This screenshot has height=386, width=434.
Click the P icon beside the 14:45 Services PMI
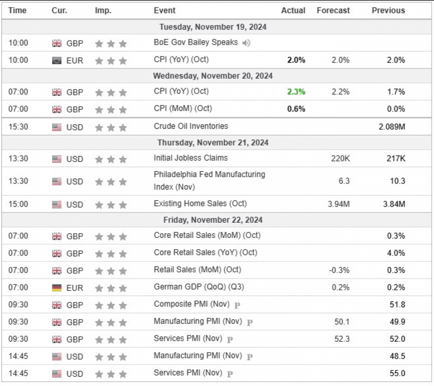[x=230, y=374]
